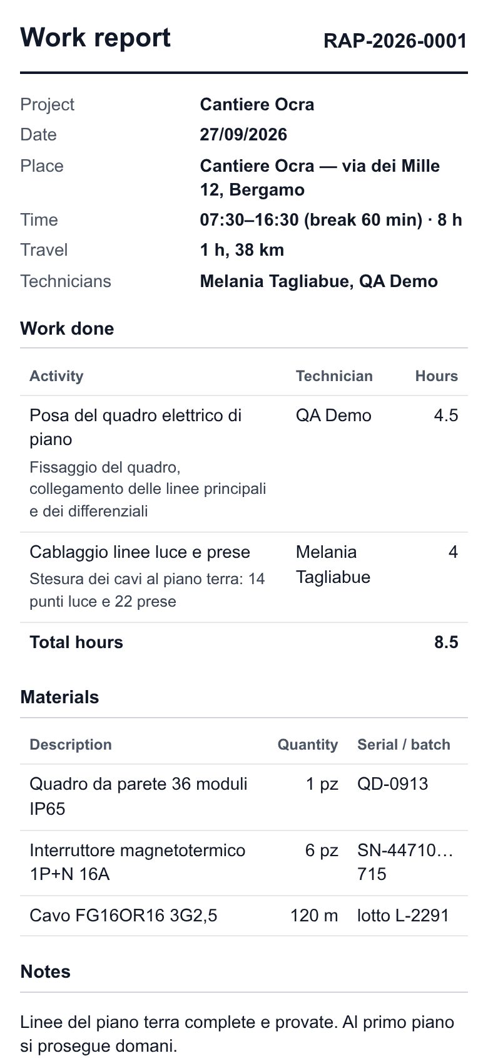Image resolution: width=488 pixels, height=1058 pixels.
Task: Click the Serial / batch column header
Action: [404, 745]
